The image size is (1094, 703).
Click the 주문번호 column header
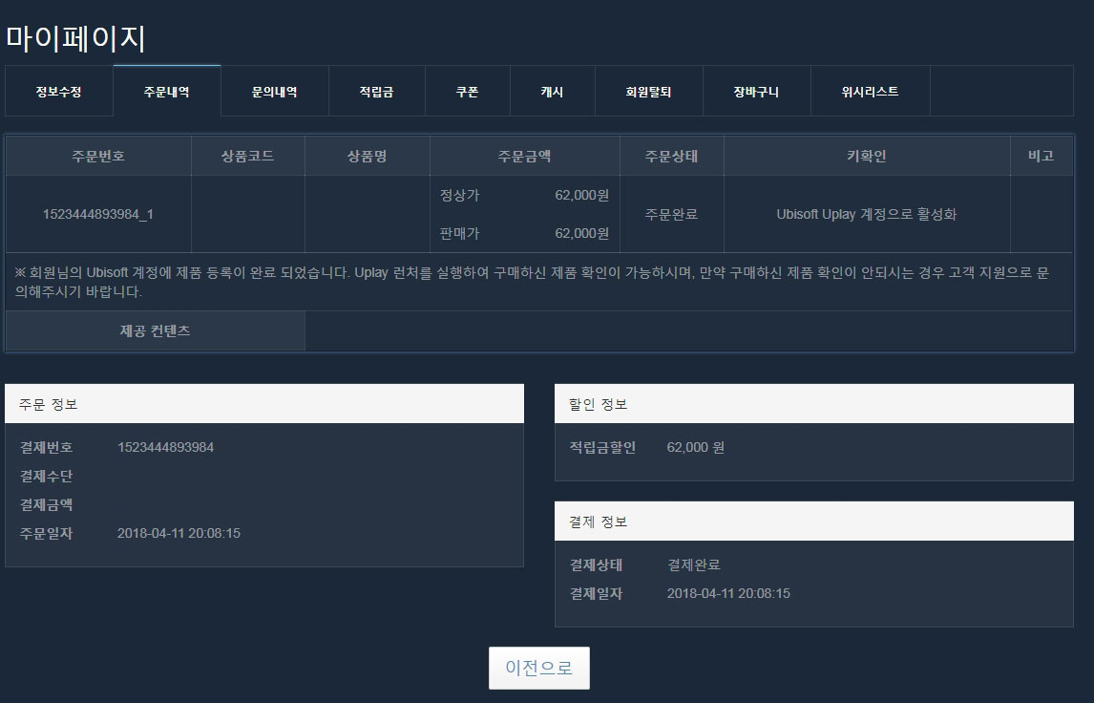(x=98, y=156)
